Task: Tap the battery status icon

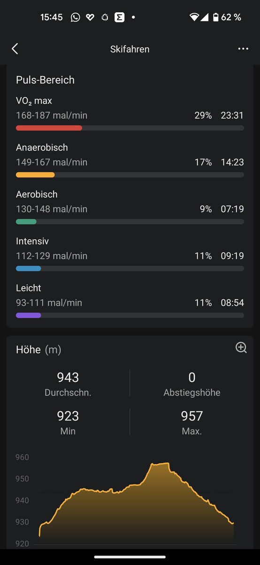Action: pos(215,17)
